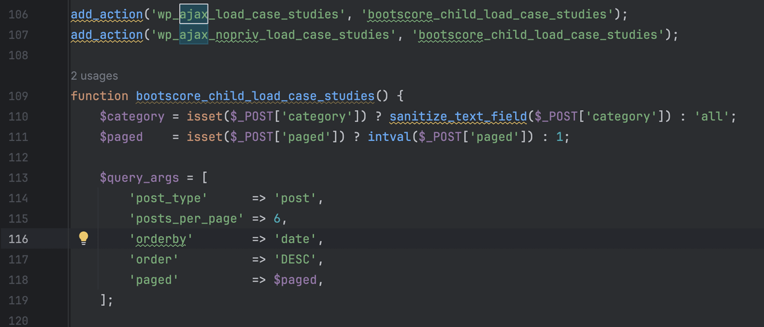Image resolution: width=764 pixels, height=327 pixels.
Task: Click the 'DESC' string value
Action: point(295,259)
